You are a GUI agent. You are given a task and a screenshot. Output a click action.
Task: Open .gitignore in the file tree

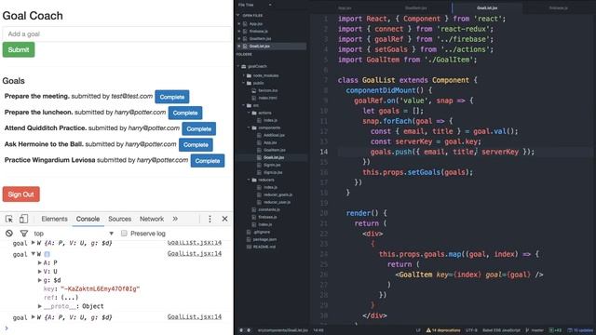[x=262, y=232]
